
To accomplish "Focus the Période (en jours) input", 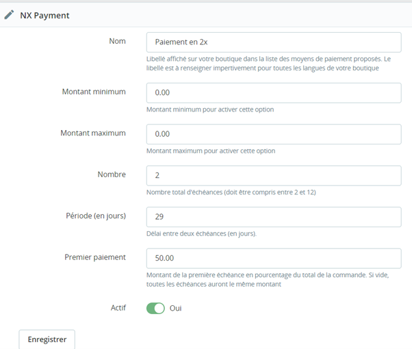I will [274, 217].
